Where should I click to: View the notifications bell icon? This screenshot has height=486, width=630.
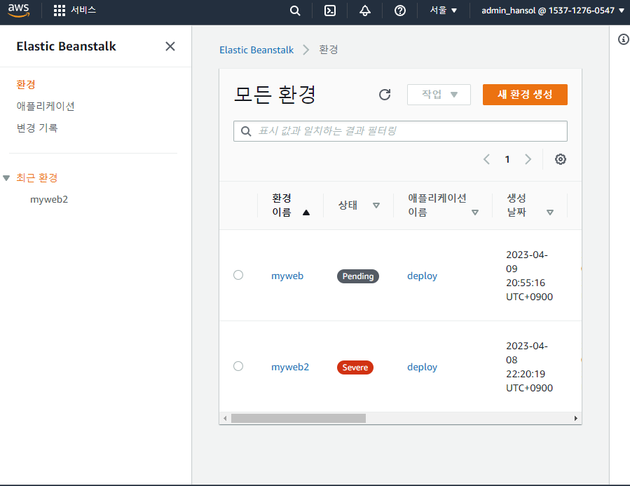click(365, 11)
